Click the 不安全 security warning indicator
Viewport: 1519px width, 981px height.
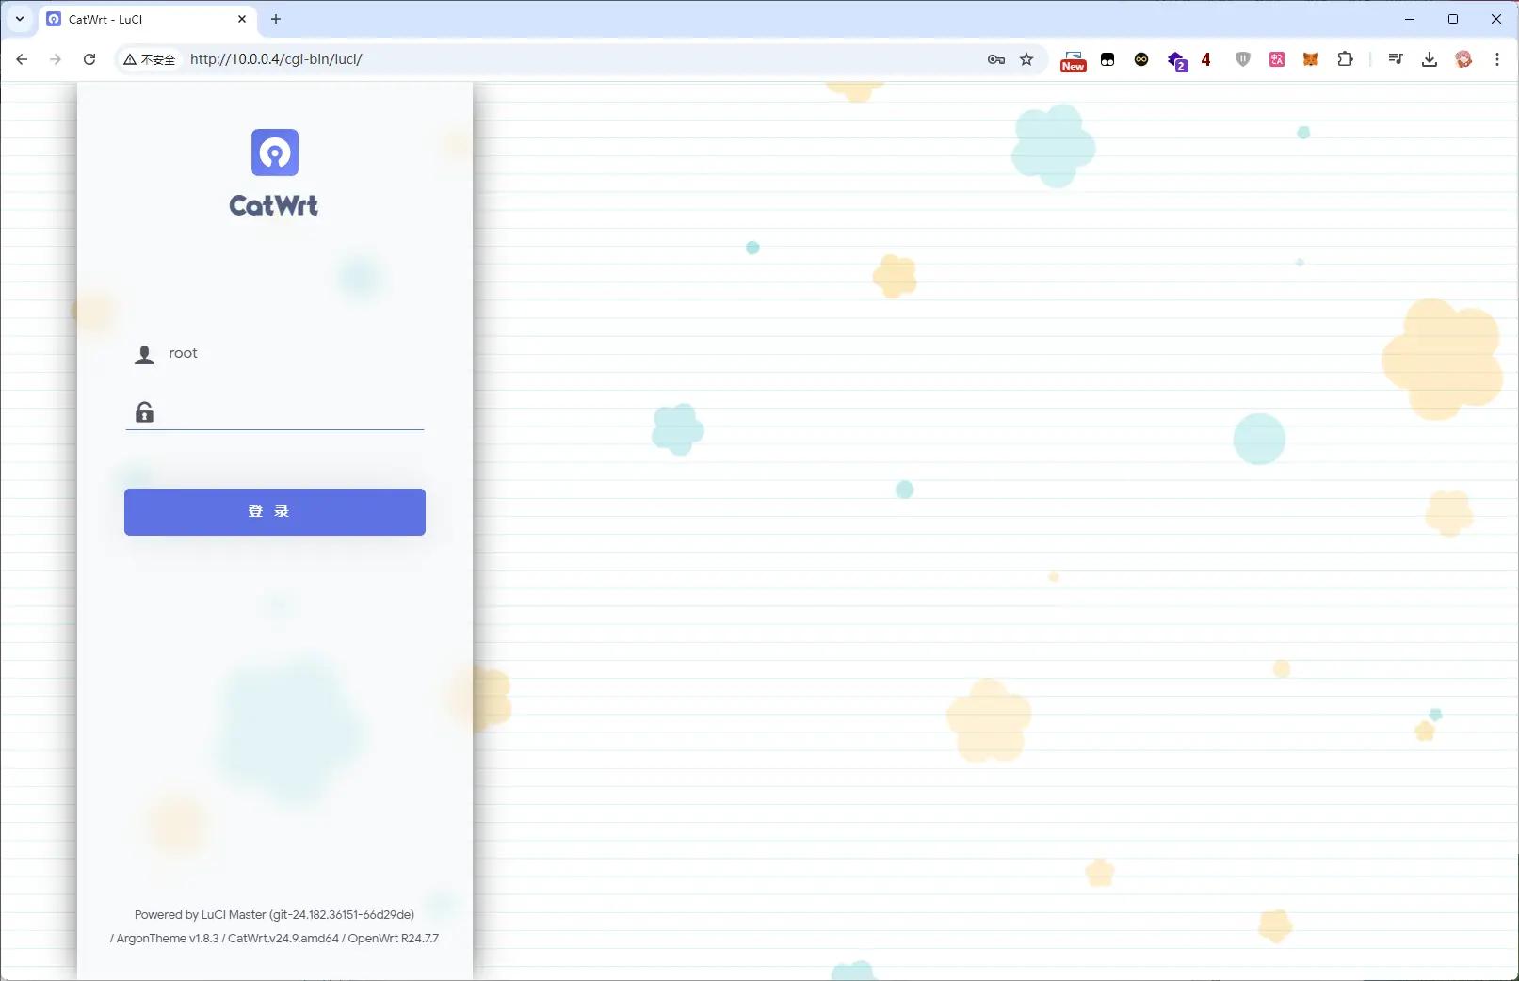coord(150,59)
